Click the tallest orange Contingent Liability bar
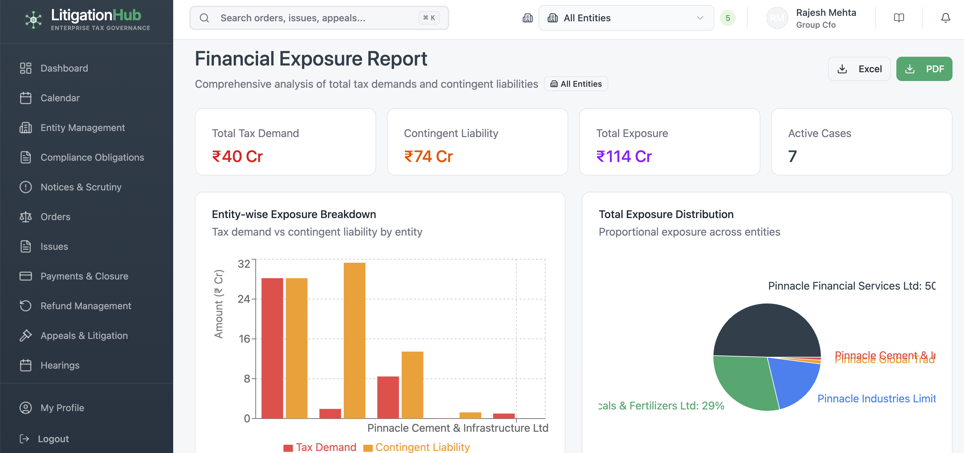964x453 pixels. (x=354, y=341)
